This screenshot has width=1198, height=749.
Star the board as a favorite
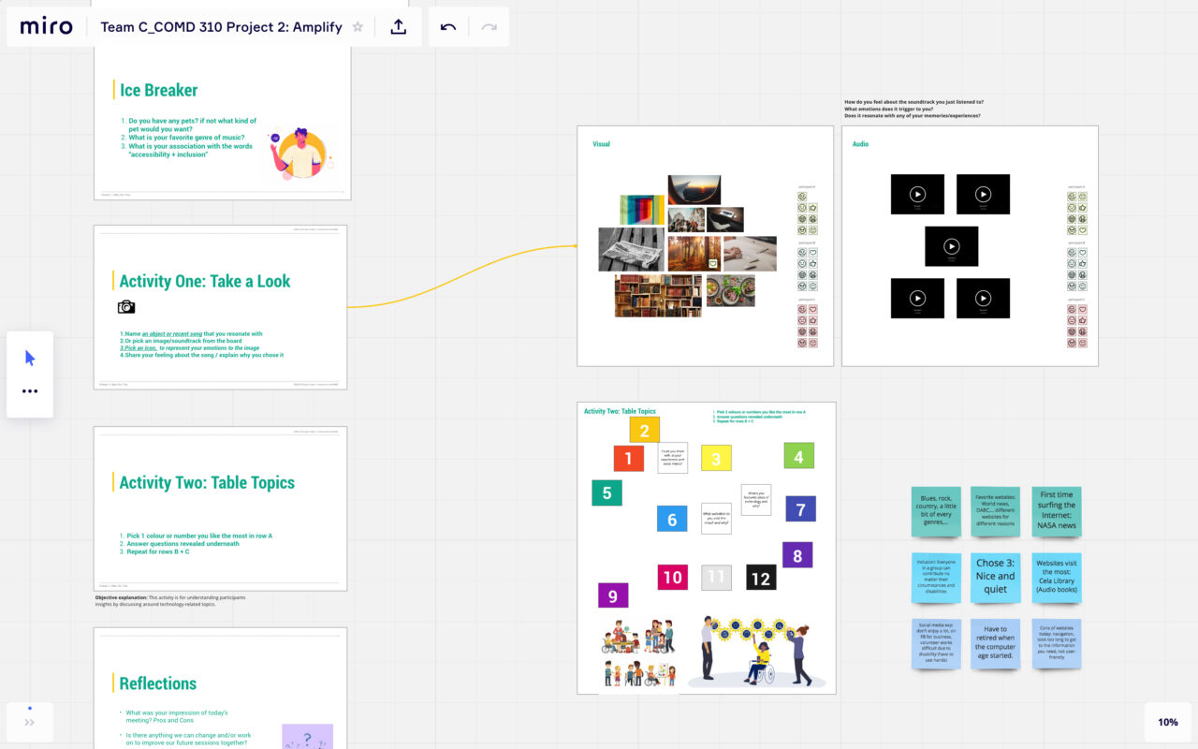358,27
